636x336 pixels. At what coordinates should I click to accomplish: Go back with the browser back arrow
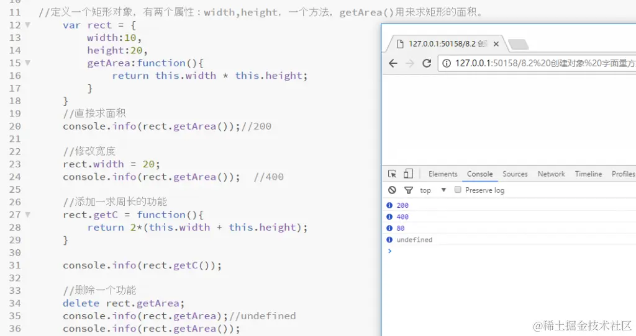(x=393, y=63)
